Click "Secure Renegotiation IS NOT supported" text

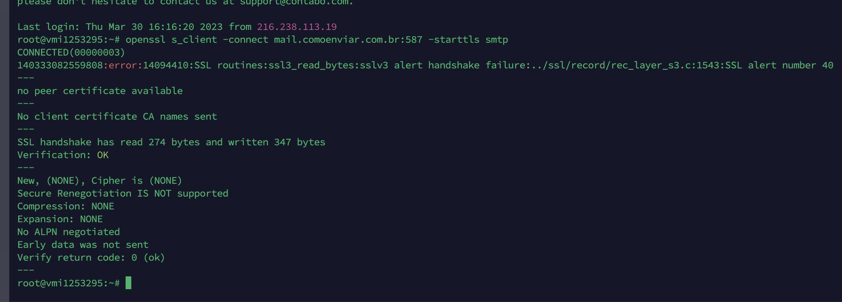(x=123, y=193)
